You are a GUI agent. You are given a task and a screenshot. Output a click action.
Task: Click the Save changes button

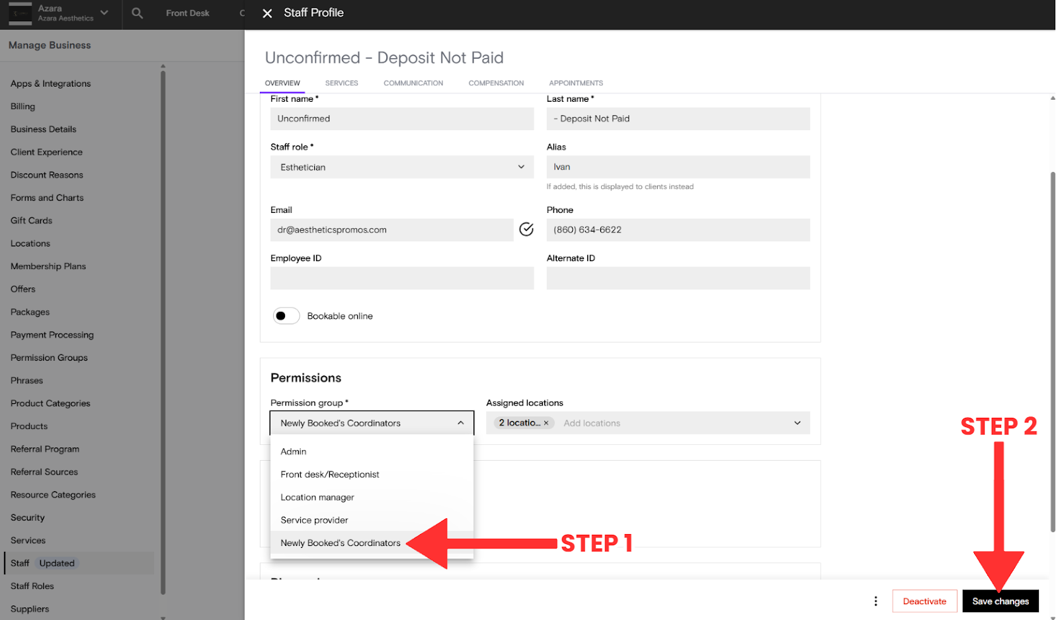(1000, 601)
